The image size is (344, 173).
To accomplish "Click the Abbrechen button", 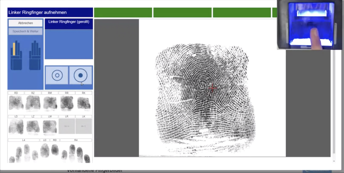I will [25, 23].
